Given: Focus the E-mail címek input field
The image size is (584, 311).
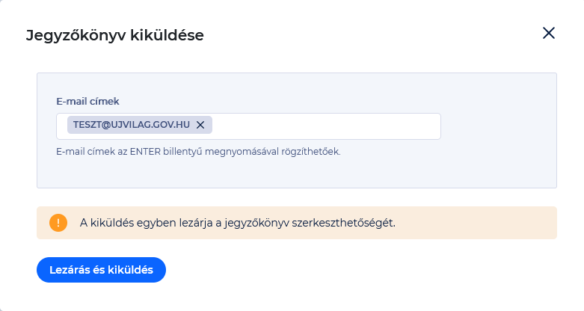Looking at the screenshot, I should tap(248, 126).
